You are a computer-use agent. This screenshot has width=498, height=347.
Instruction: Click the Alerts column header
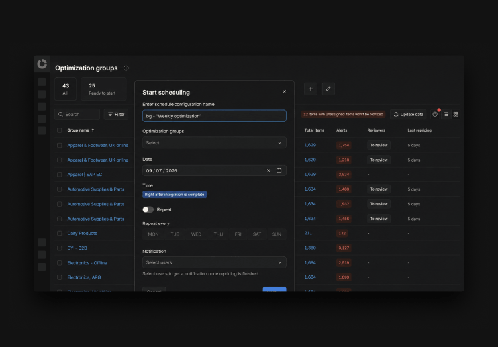pos(342,130)
